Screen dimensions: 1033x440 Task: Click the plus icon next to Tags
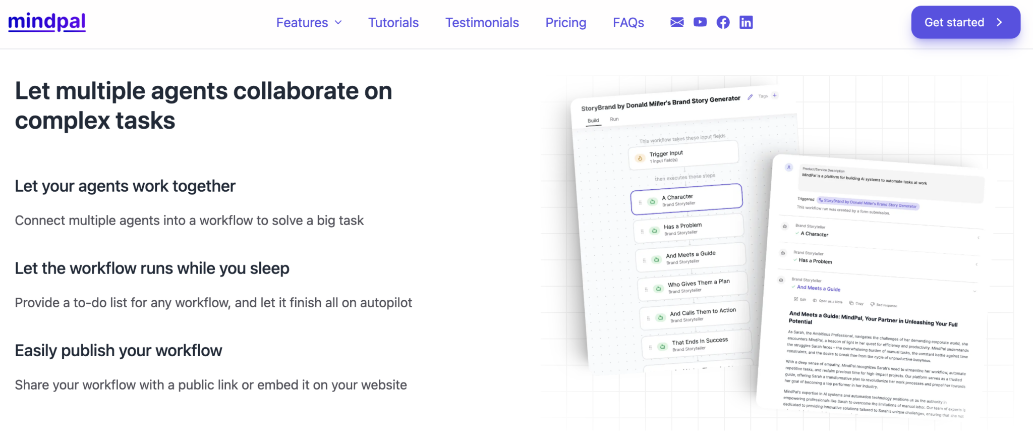[775, 95]
